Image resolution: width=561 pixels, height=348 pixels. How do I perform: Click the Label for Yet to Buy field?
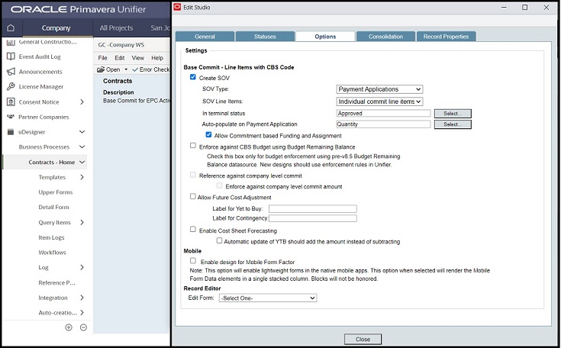[313, 208]
